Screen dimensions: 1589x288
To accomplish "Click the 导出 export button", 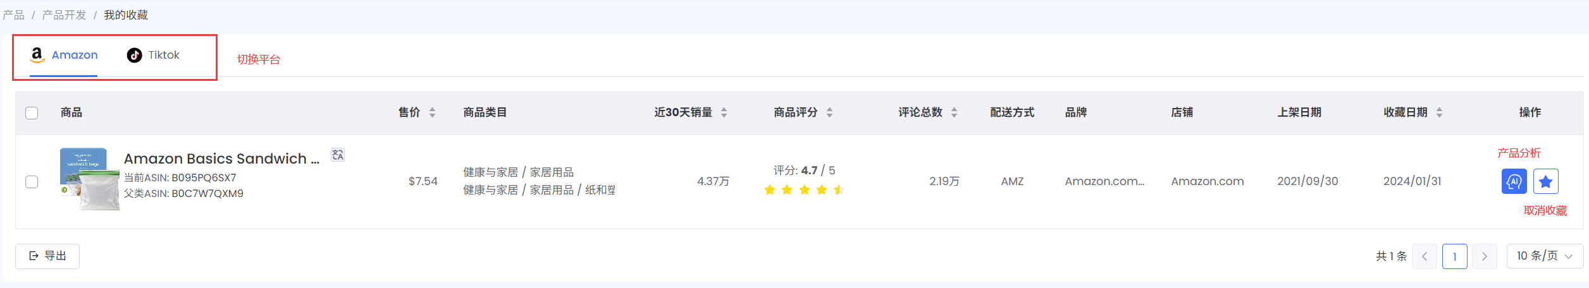I will (x=47, y=256).
